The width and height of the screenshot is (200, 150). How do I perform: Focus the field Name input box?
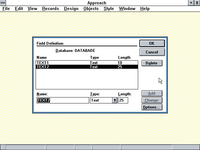(63, 100)
